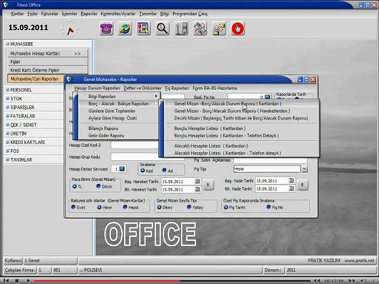Select Ad sorting radio button
The height and width of the screenshot is (284, 379).
164,170
